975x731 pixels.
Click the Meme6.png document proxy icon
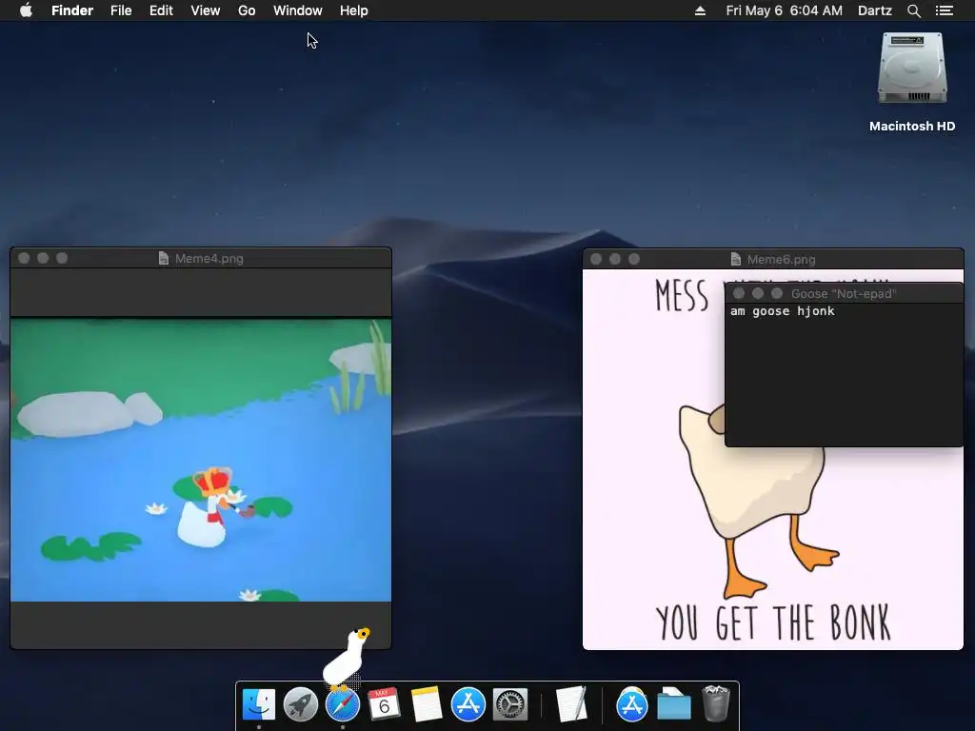(x=736, y=259)
